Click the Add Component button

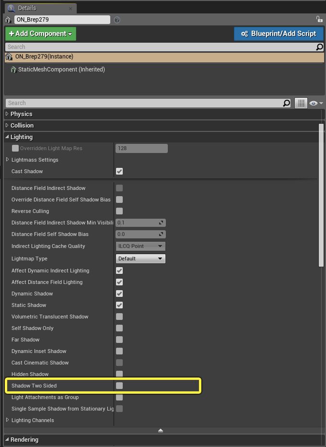(x=41, y=34)
